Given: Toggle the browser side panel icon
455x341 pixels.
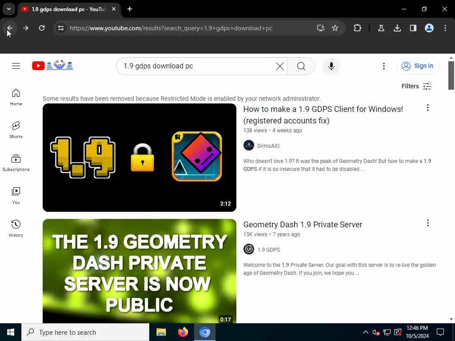Looking at the screenshot, I should click(413, 28).
